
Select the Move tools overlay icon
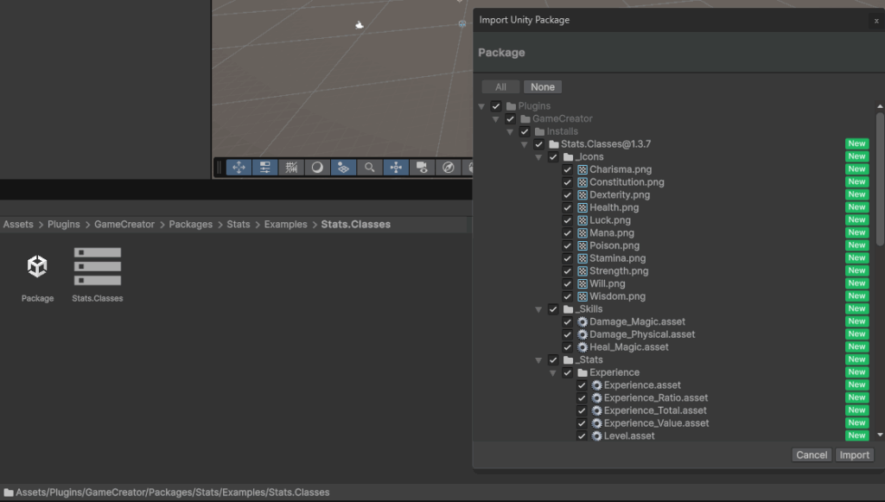(239, 168)
